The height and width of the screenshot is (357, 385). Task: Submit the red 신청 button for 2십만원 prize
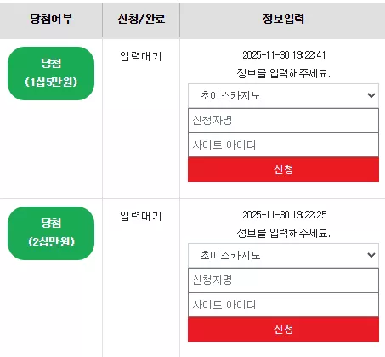283,329
